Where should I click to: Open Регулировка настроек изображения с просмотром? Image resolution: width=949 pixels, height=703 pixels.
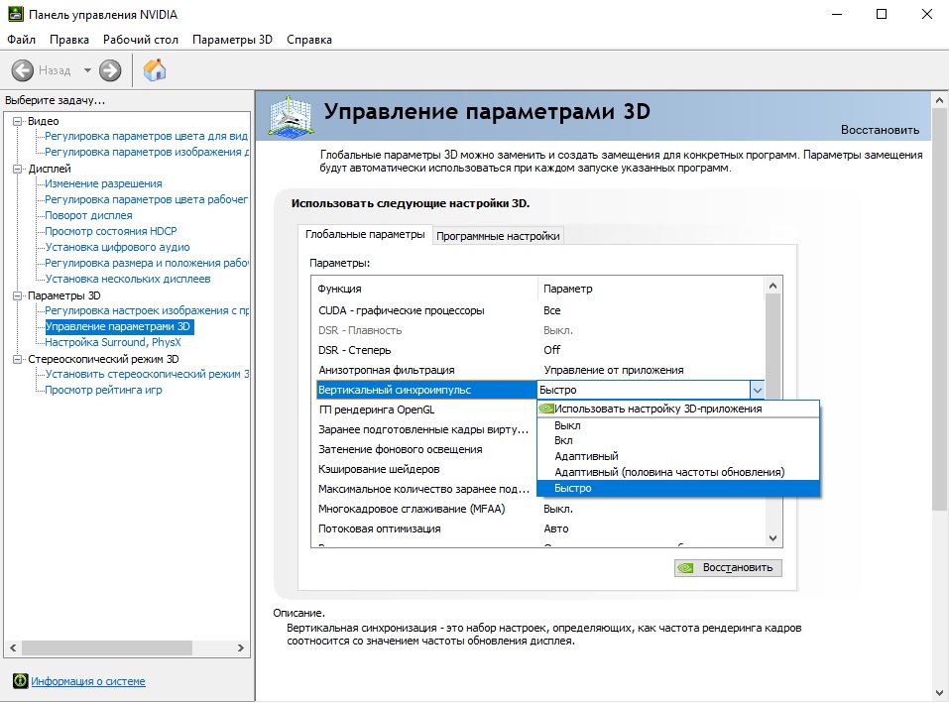pyautogui.click(x=147, y=311)
